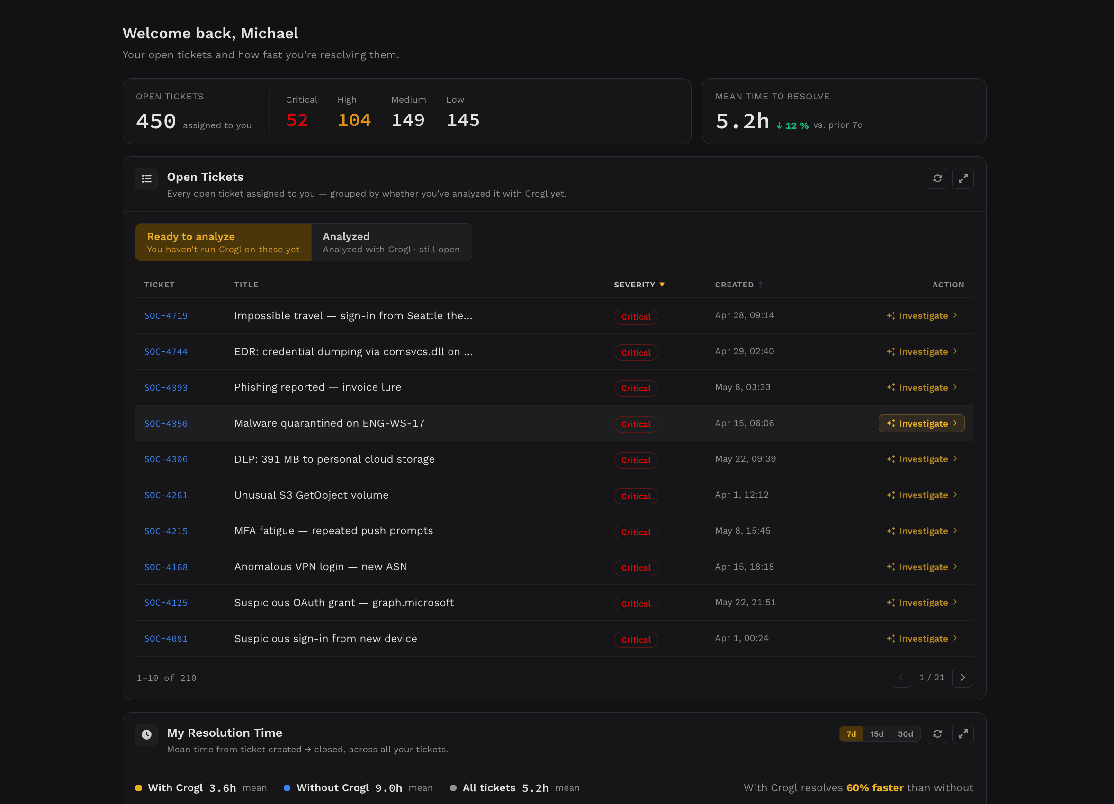Open ticket SOC-4393
This screenshot has width=1114, height=804.
pyautogui.click(x=166, y=387)
